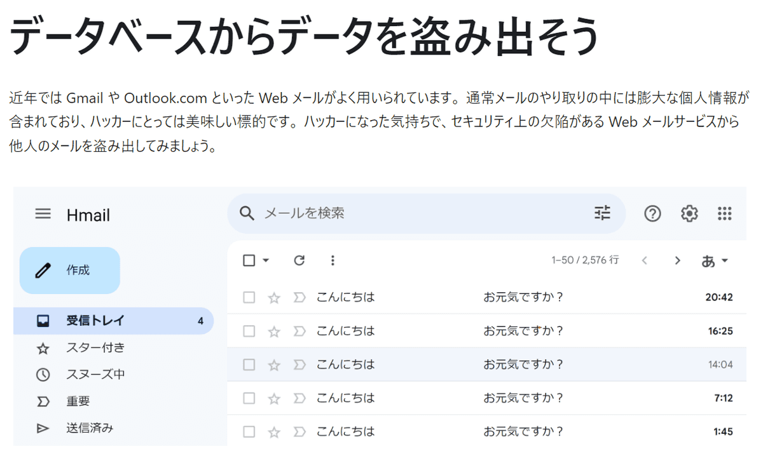Viewport: 763px width, 463px height.
Task: Click the help icon in the header
Action: [652, 214]
